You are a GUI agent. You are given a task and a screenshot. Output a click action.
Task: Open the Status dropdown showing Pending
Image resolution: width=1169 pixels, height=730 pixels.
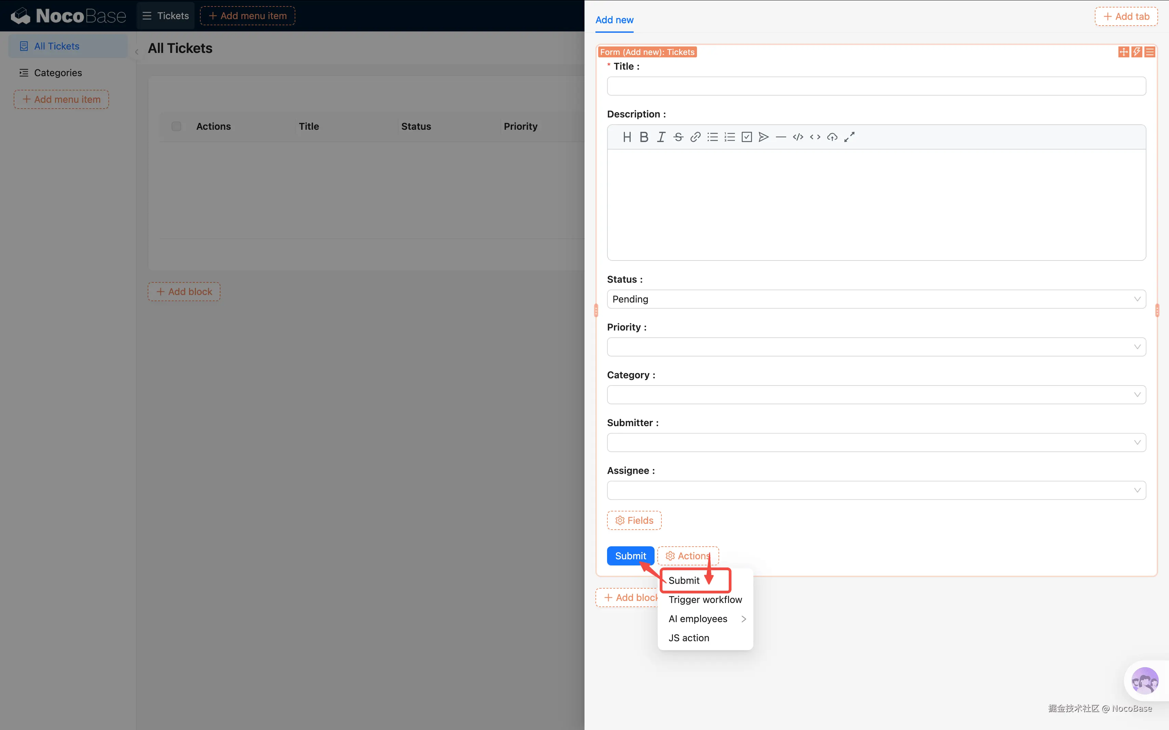tap(876, 299)
